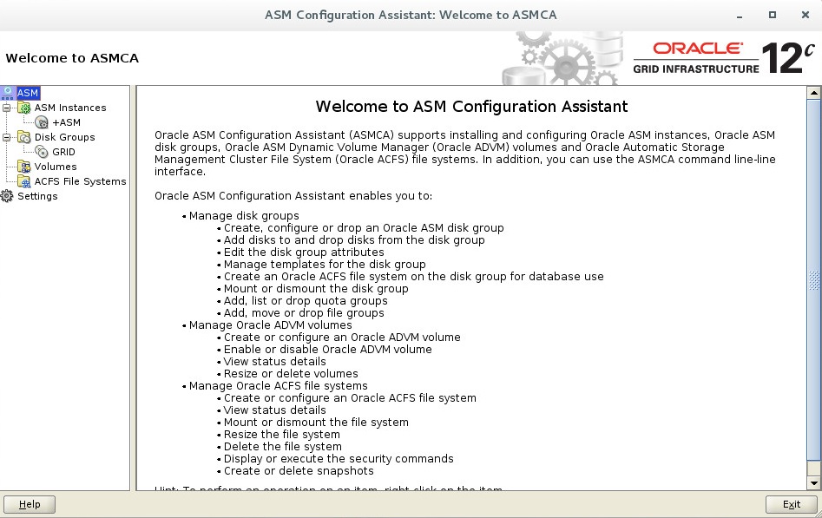Screen dimensions: 822x518
Task: Click 'Add, list or drop quota groups' text
Action: coord(306,301)
